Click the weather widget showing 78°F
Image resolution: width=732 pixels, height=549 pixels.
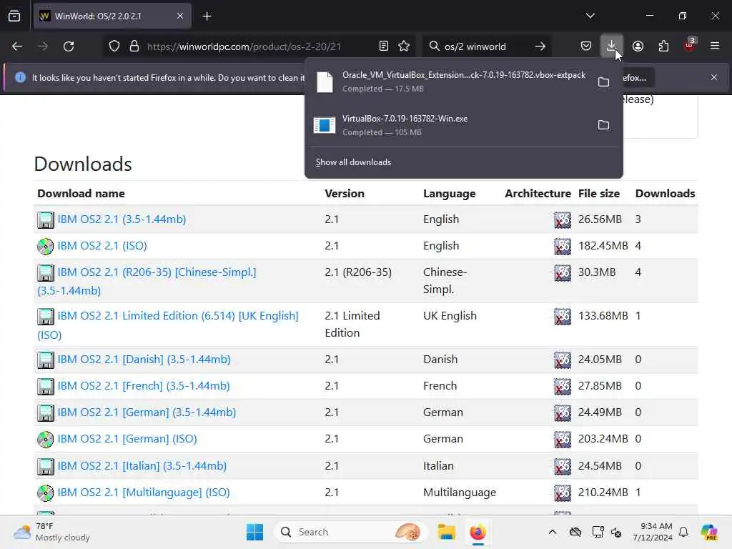(x=51, y=532)
